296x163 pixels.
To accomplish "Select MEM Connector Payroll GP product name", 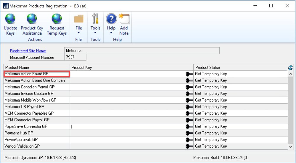I will click(x=27, y=120).
